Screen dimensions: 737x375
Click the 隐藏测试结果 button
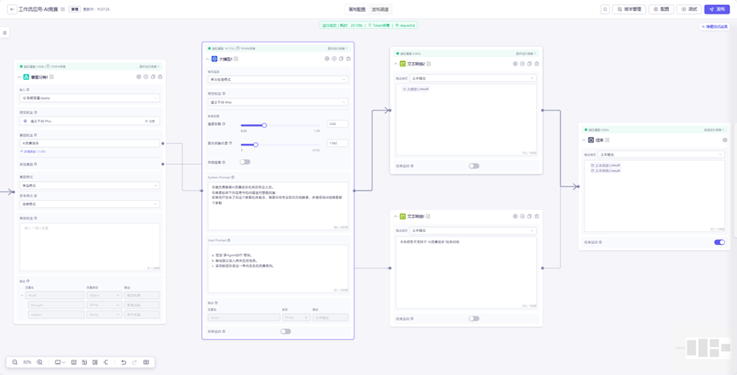point(715,27)
